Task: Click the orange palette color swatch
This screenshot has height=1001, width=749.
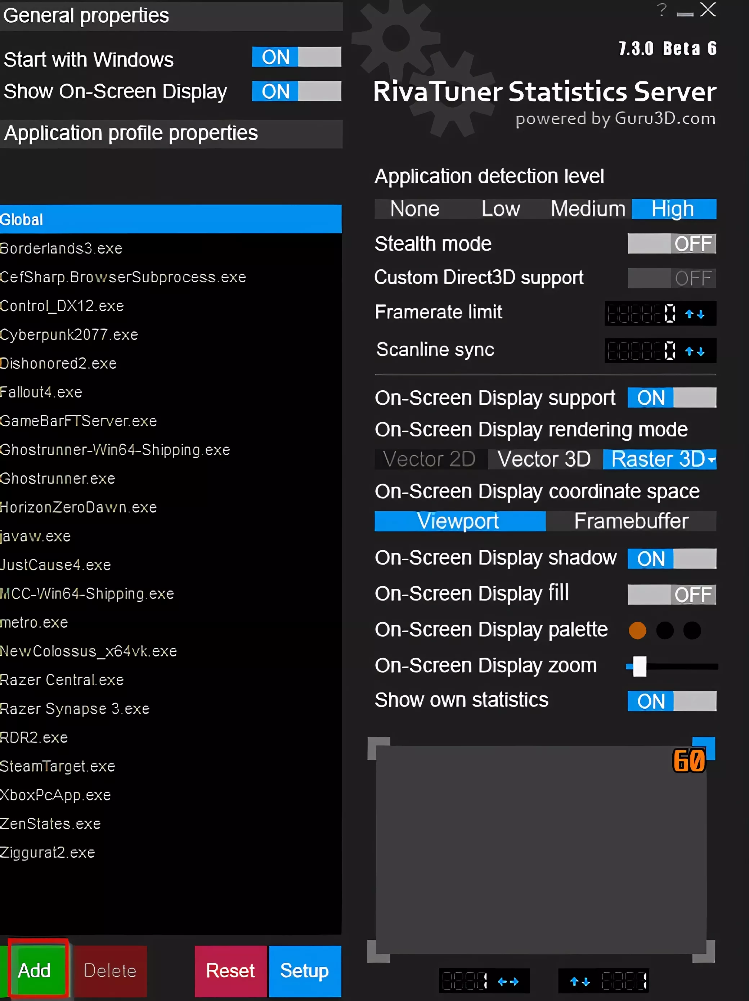Action: coord(638,630)
